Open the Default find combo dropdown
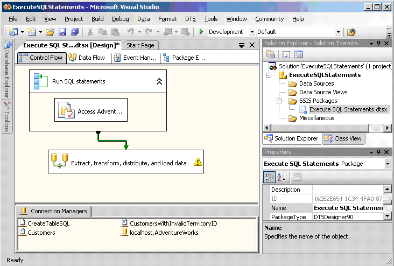Viewport: 394px width, 266px height. coord(338,32)
